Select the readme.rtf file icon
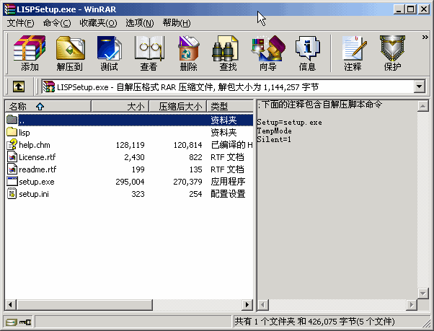434x331 pixels. click(12, 169)
